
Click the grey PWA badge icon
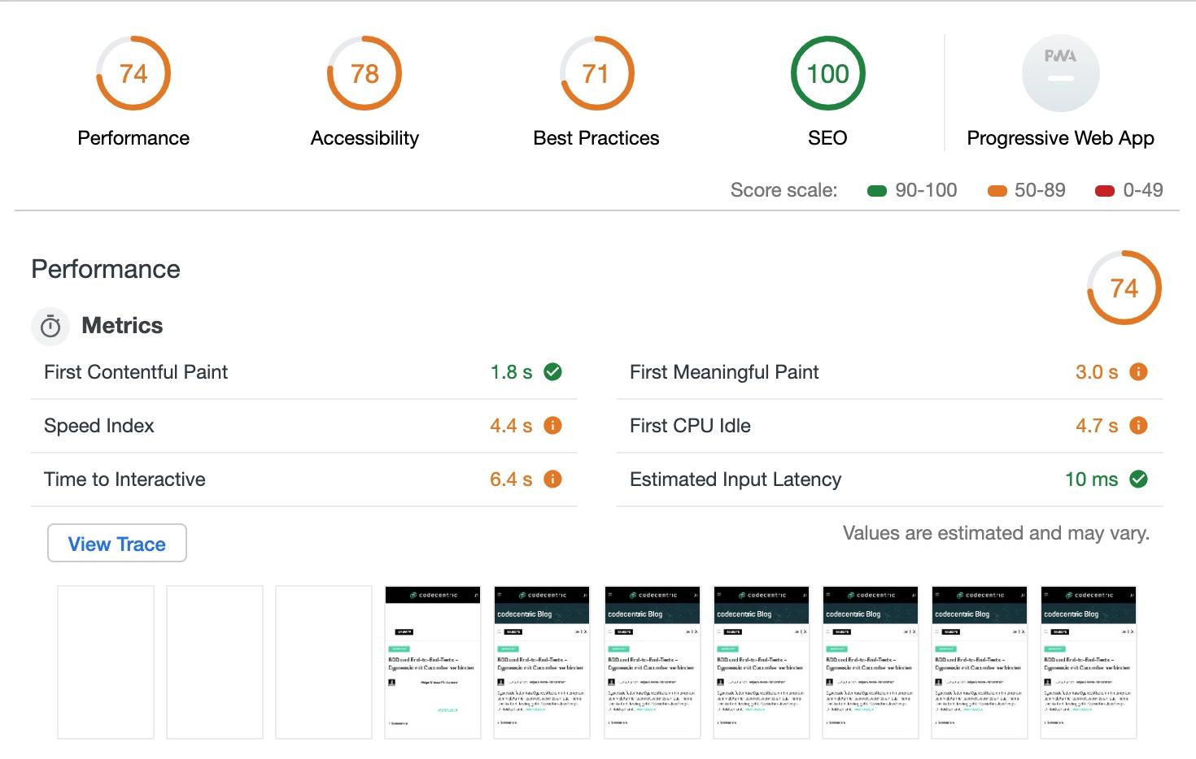click(1060, 73)
